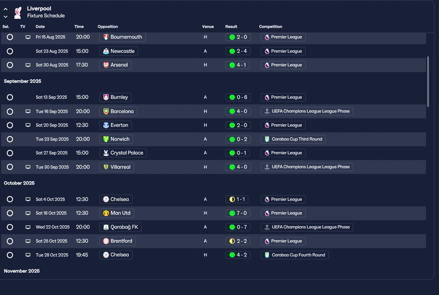The height and width of the screenshot is (295, 439).
Task: Click Premier League icon in Everton row
Action: pyautogui.click(x=267, y=125)
